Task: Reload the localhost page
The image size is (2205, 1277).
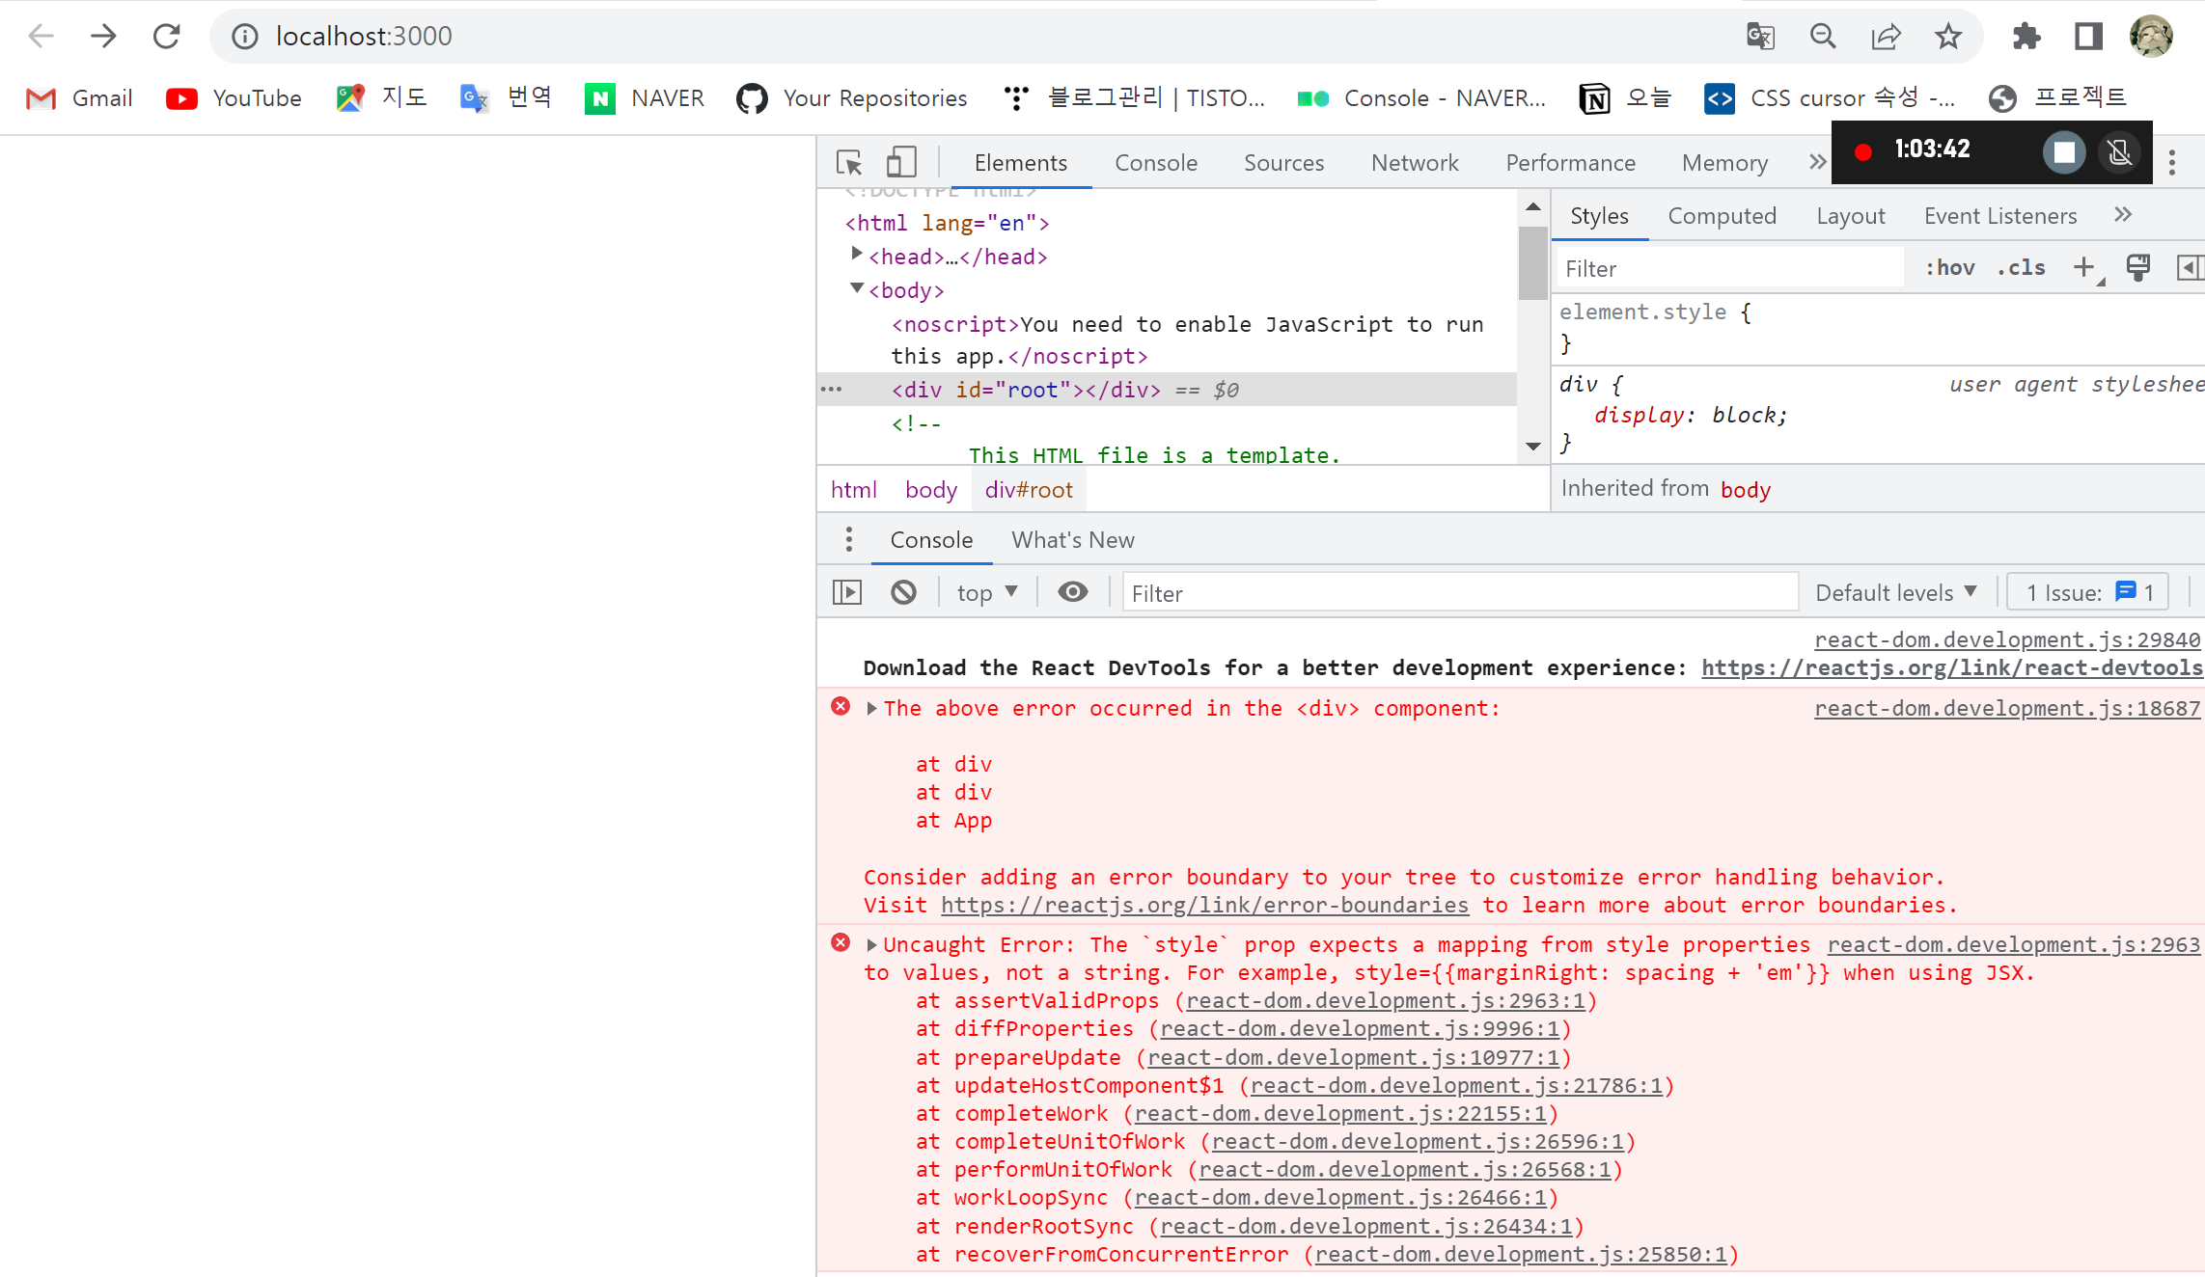Action: [167, 37]
